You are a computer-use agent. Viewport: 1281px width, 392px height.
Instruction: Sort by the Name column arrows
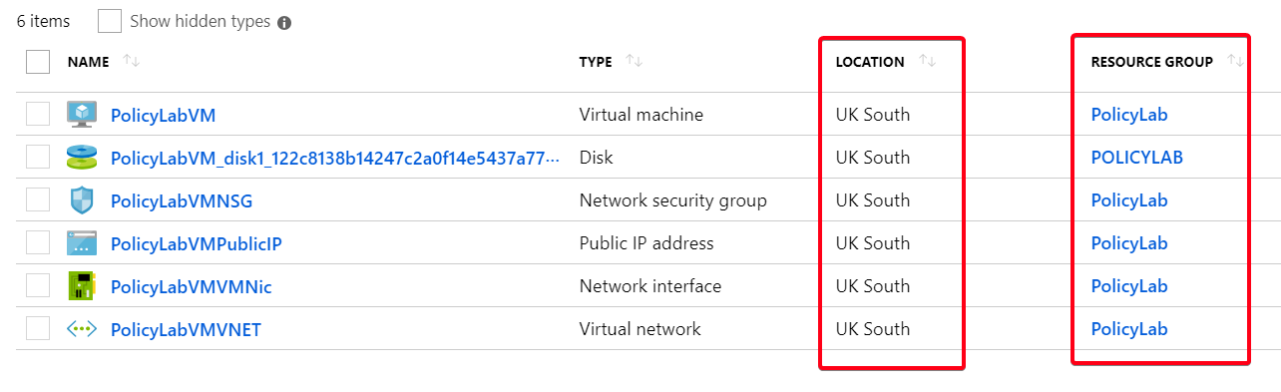(131, 62)
